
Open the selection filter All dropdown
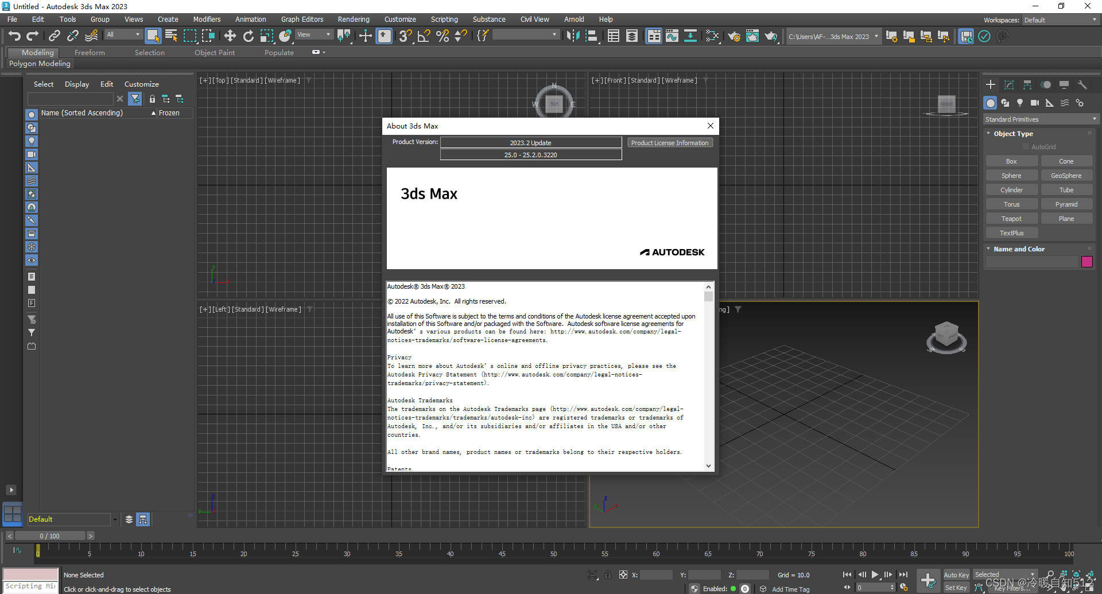coord(123,34)
